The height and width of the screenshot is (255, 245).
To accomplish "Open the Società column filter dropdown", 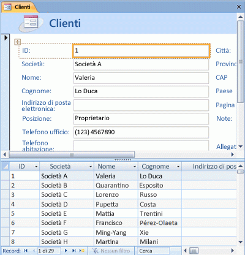I will pos(91,167).
